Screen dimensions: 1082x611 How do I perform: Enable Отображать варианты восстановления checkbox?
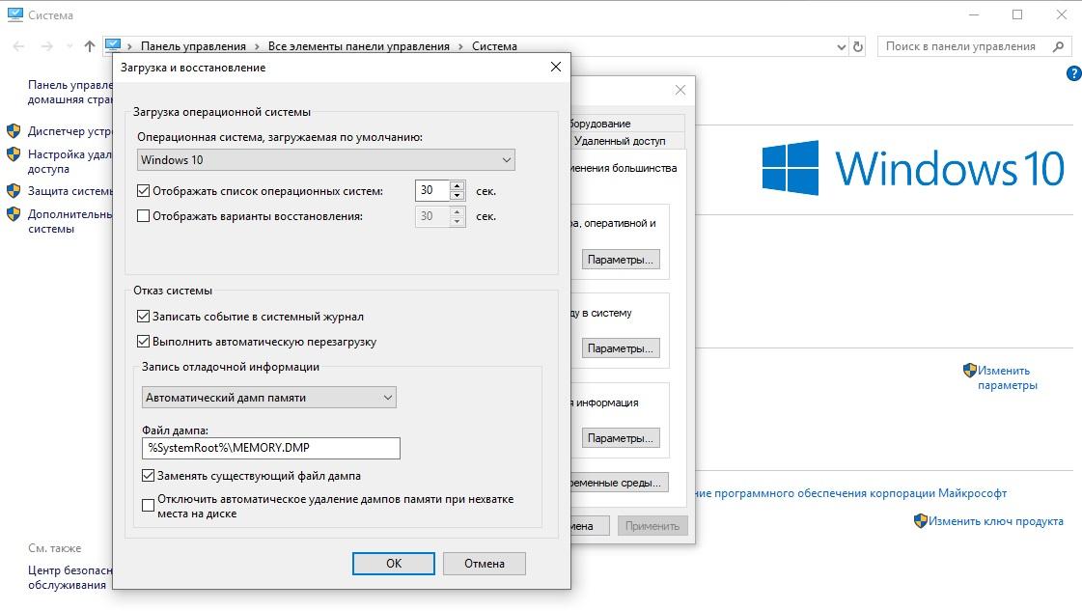[144, 216]
